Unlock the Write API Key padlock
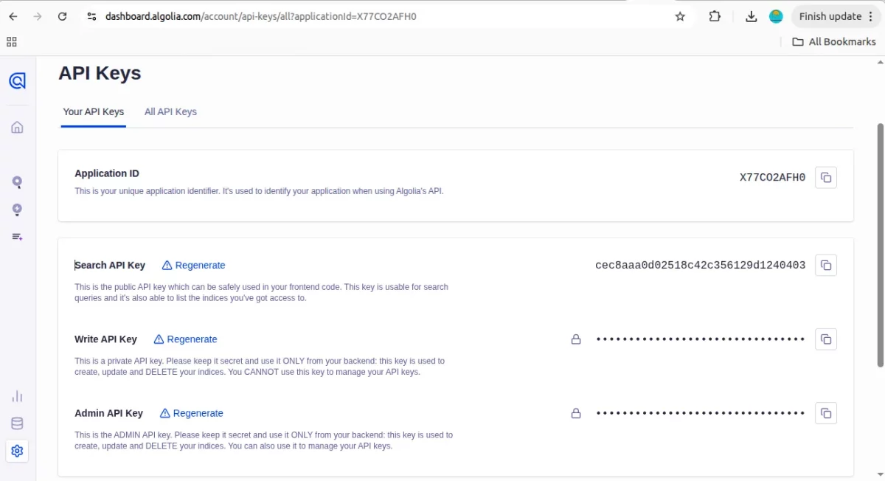The height and width of the screenshot is (481, 885). [x=576, y=339]
